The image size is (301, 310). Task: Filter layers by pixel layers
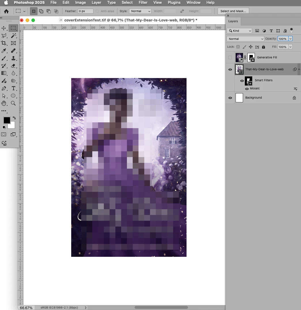[x=257, y=31]
